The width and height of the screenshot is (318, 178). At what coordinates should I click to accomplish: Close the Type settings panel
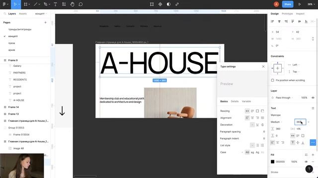(x=263, y=66)
